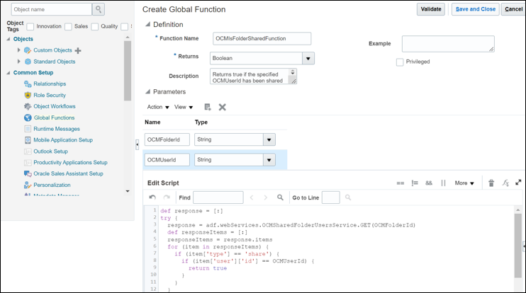Redo the script edit
Screen dimensions: 526x293
(x=167, y=197)
